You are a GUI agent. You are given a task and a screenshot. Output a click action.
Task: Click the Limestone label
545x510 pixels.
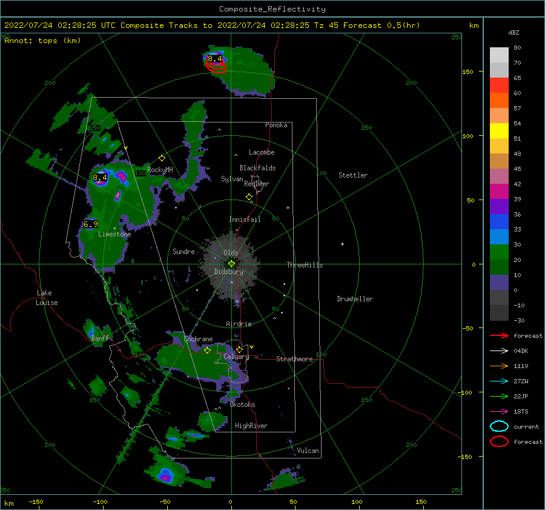(114, 234)
